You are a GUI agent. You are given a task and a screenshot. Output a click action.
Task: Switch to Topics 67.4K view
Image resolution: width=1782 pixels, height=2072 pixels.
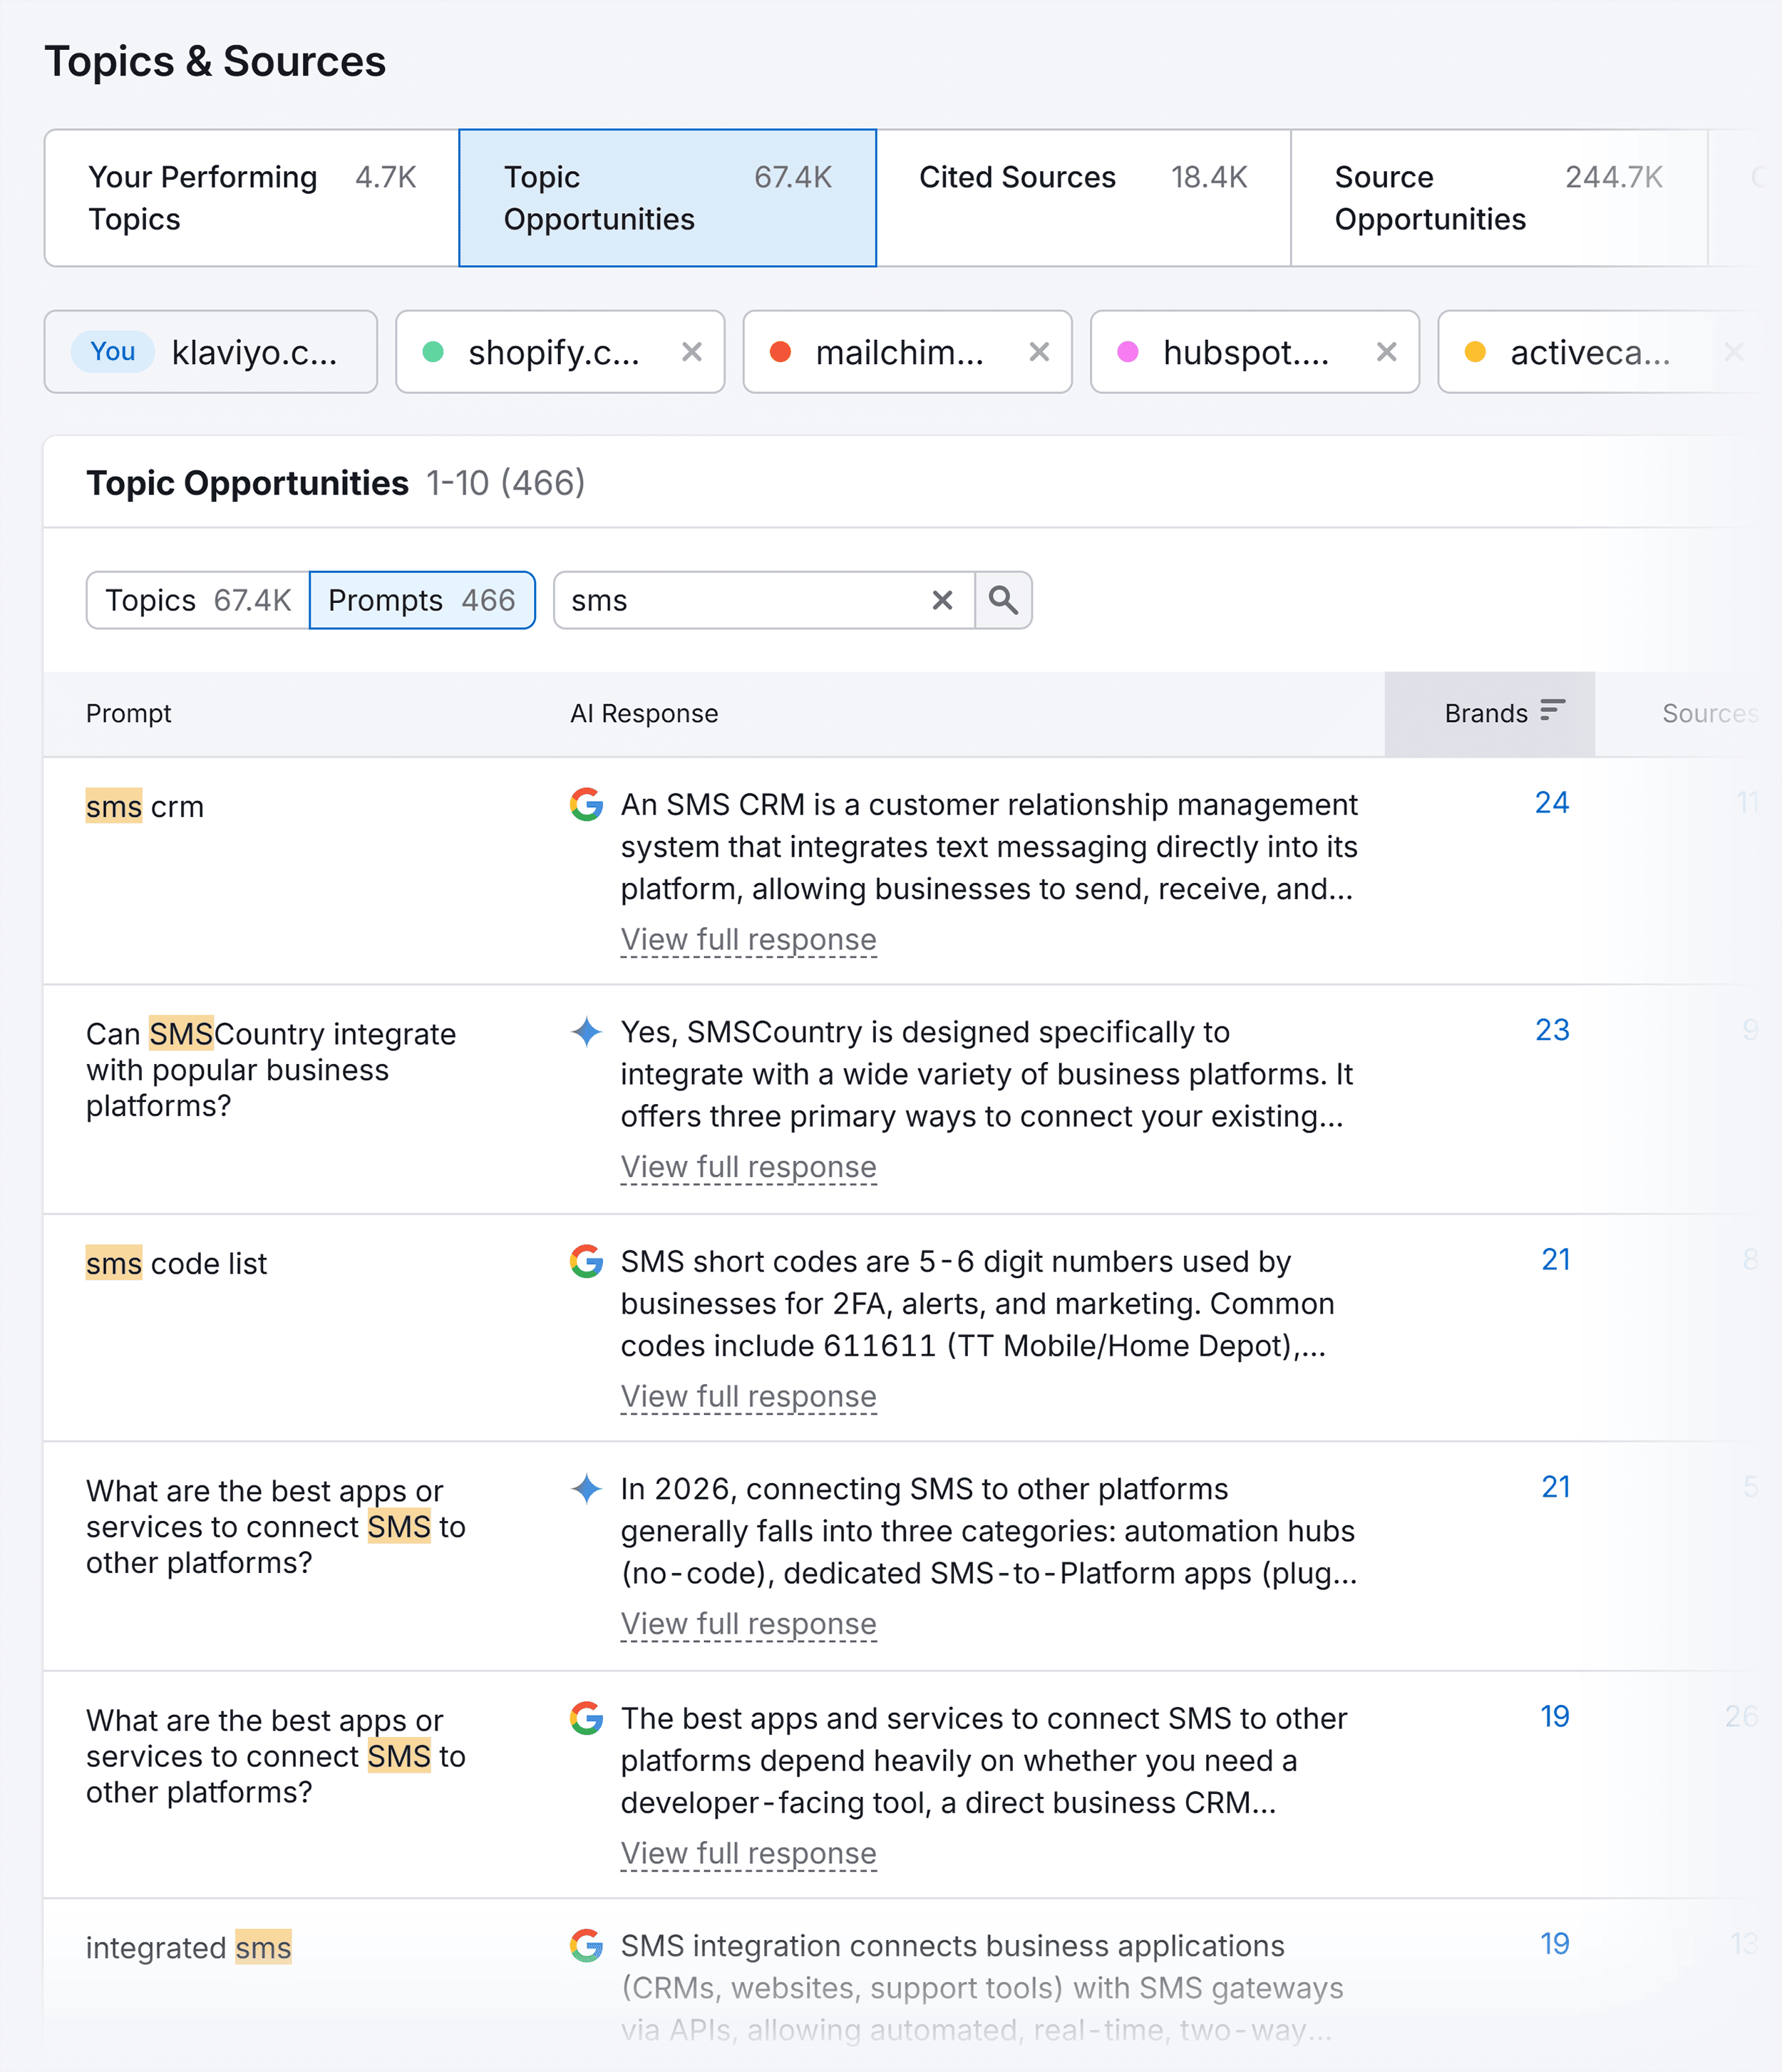point(198,600)
